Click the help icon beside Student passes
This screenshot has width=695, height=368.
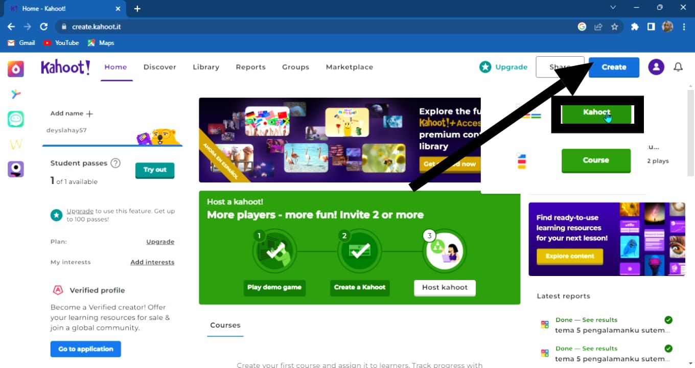115,163
